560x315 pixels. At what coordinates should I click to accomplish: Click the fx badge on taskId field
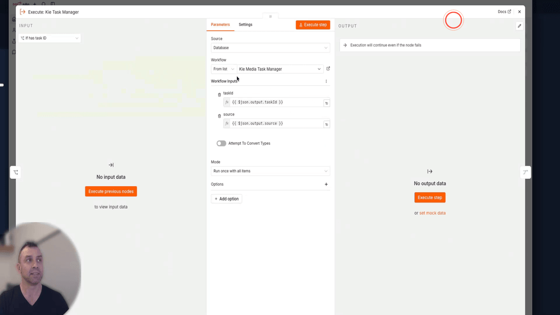(227, 102)
